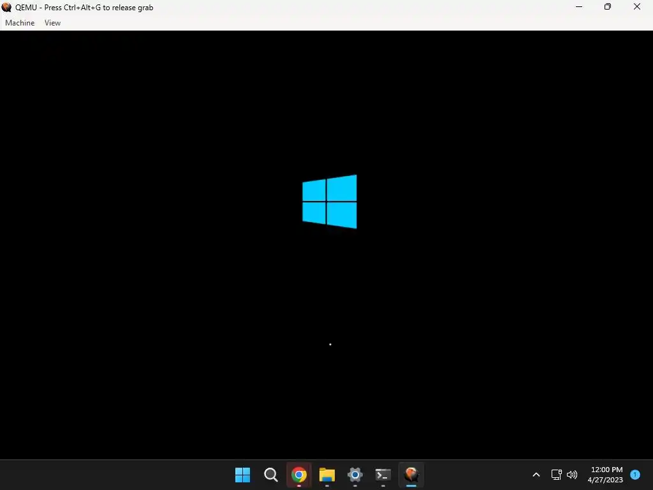Open the Terminal app on taskbar

click(x=383, y=475)
